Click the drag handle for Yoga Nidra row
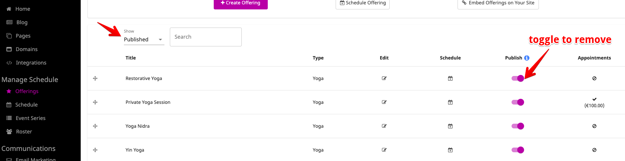The image size is (625, 161). 95,126
